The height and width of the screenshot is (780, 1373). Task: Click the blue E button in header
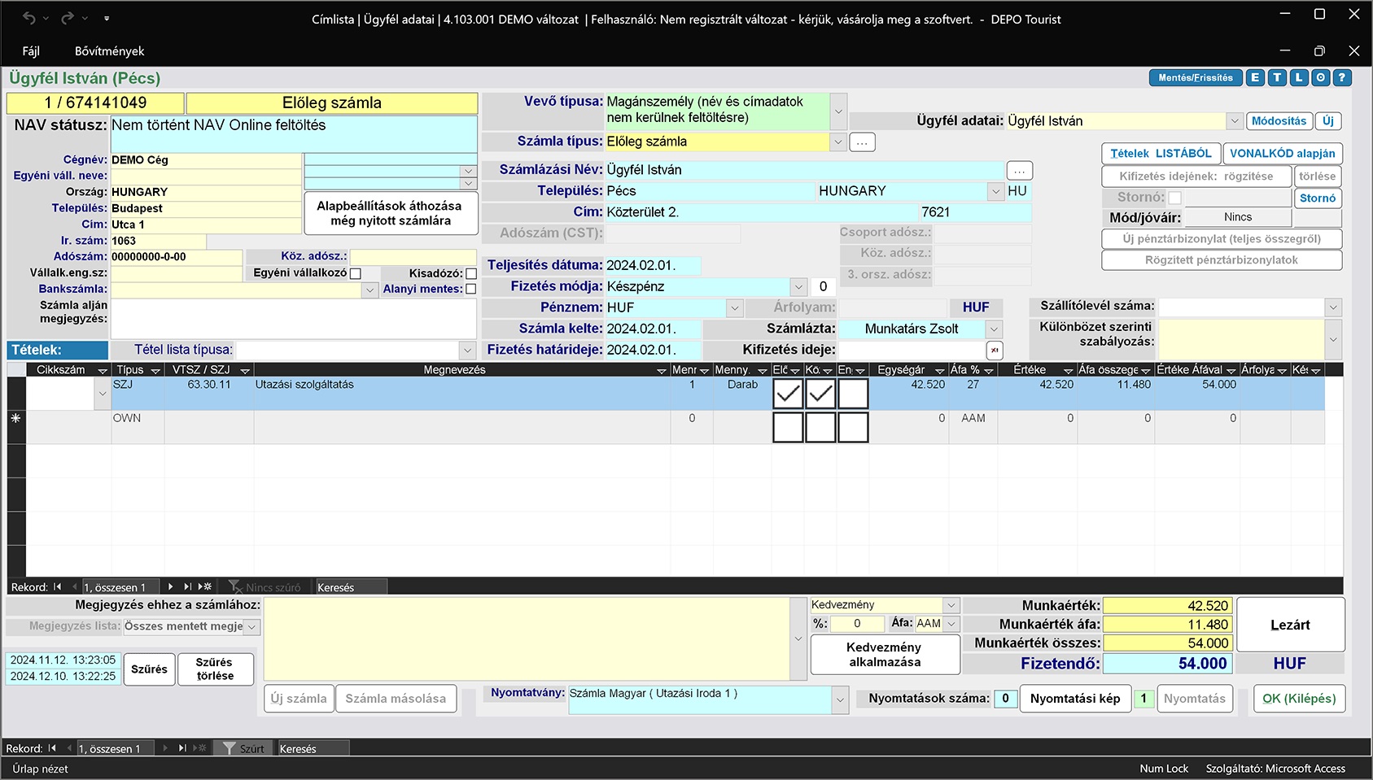(1255, 78)
